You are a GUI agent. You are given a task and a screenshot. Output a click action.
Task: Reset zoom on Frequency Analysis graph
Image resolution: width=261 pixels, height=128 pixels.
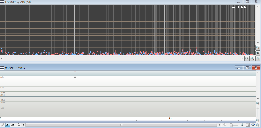[x=258, y=58]
